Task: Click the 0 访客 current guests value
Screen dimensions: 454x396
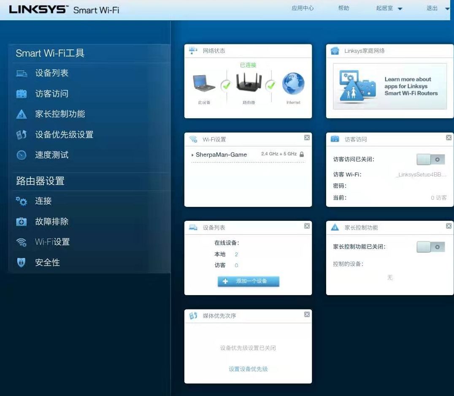Action: (439, 198)
